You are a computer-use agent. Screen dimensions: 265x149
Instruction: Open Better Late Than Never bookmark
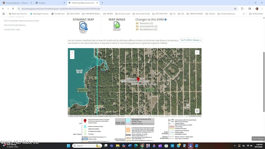[x=18, y=14]
